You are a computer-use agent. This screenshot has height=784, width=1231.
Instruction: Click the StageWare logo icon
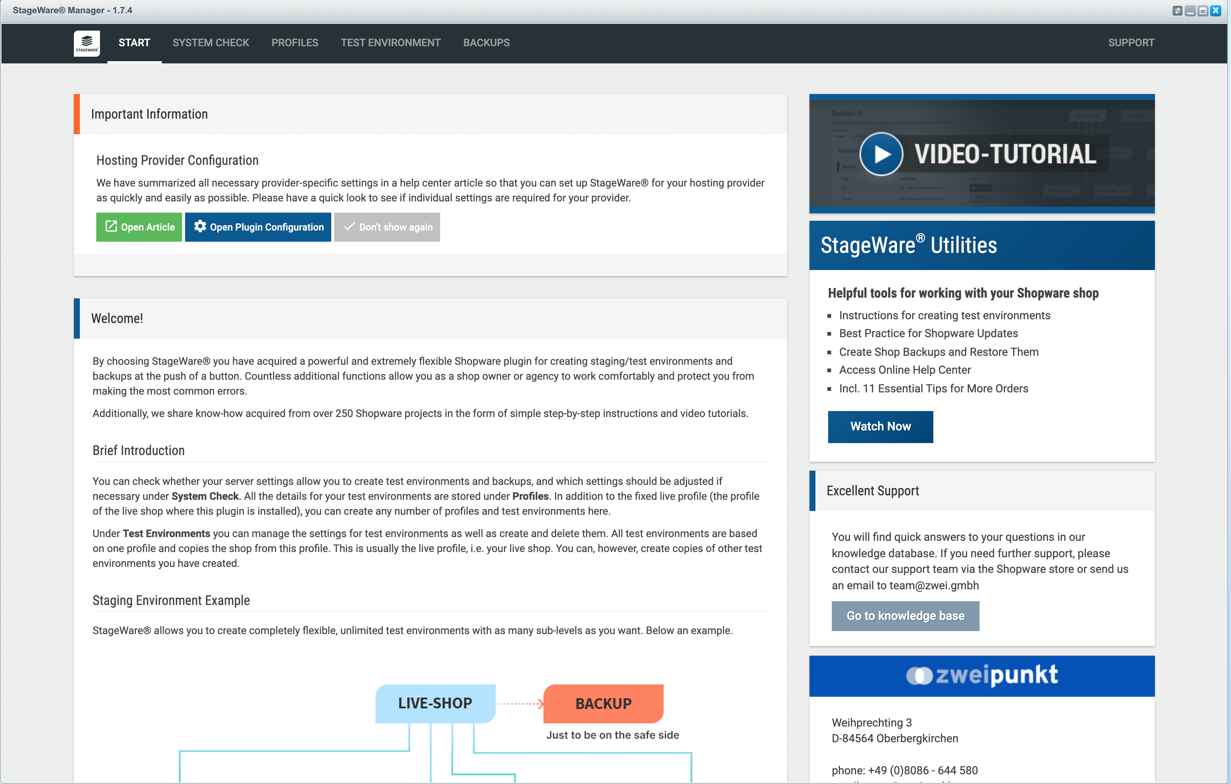(x=86, y=43)
